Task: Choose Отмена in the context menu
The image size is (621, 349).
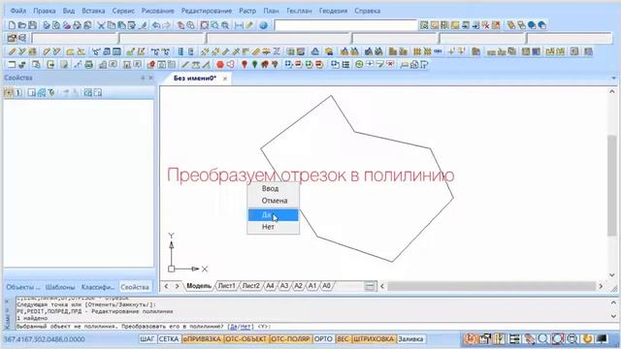Action: [273, 201]
